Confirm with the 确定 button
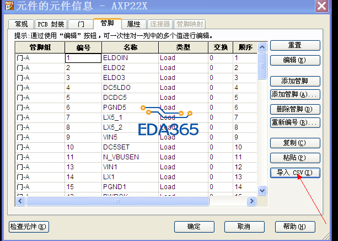This screenshot has width=338, height=241. [194, 227]
